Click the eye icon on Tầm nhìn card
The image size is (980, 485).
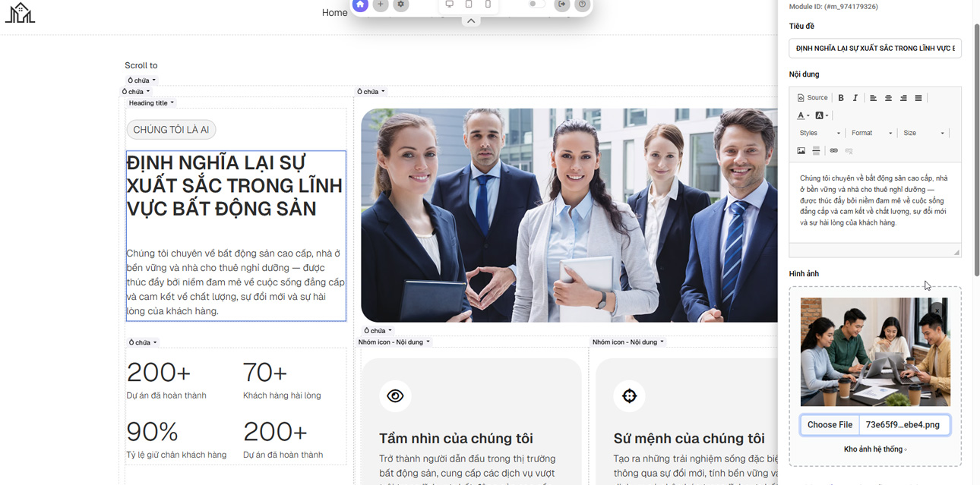coord(395,395)
